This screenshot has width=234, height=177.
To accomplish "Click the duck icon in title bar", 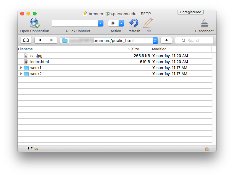I will point(85,14).
